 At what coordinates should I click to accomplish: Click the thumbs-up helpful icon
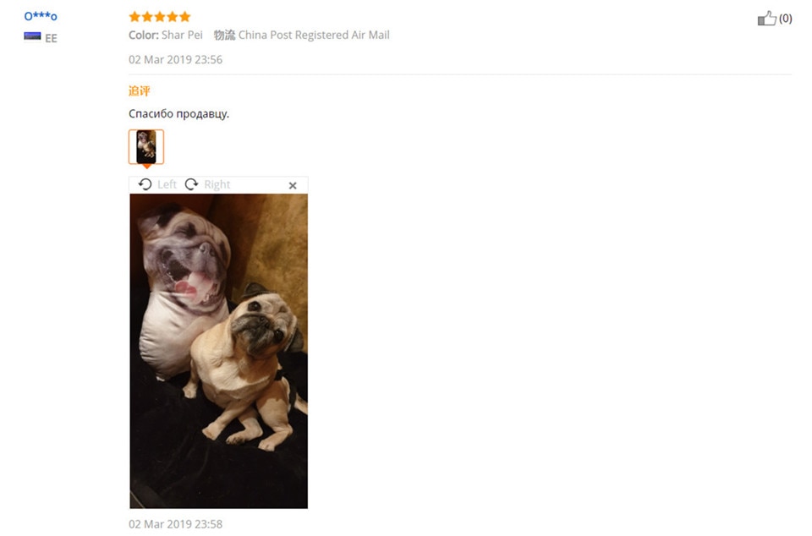click(x=767, y=19)
